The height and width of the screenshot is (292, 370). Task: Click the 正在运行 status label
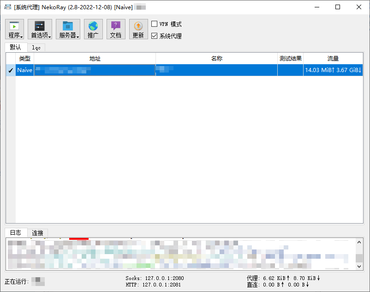point(17,282)
